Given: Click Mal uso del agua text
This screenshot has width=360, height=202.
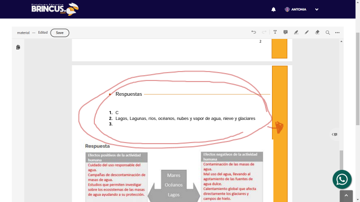Looking at the screenshot, I should click(x=228, y=179).
